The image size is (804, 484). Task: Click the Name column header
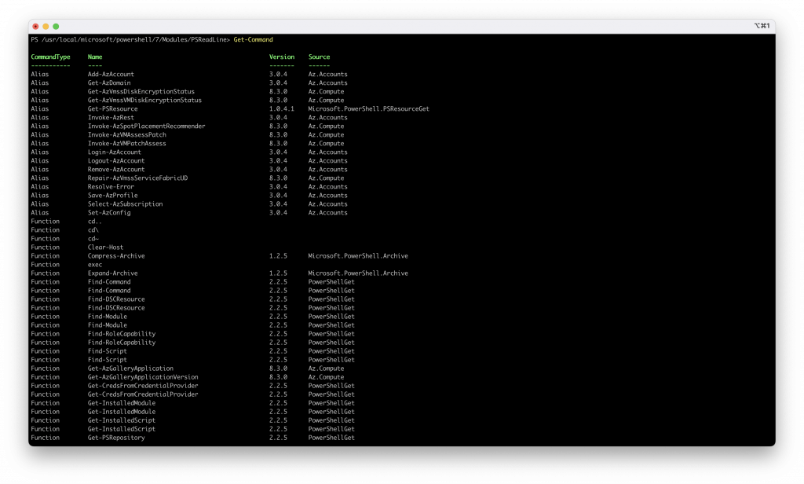(95, 57)
